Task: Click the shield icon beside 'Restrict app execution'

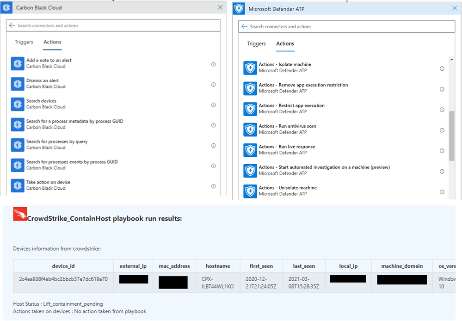Action: pyautogui.click(x=250, y=109)
